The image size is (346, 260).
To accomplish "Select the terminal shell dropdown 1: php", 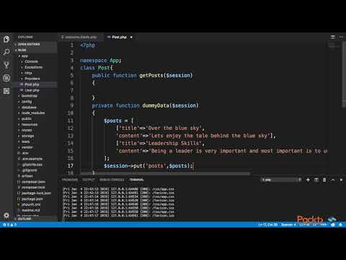I will pyautogui.click(x=281, y=180).
